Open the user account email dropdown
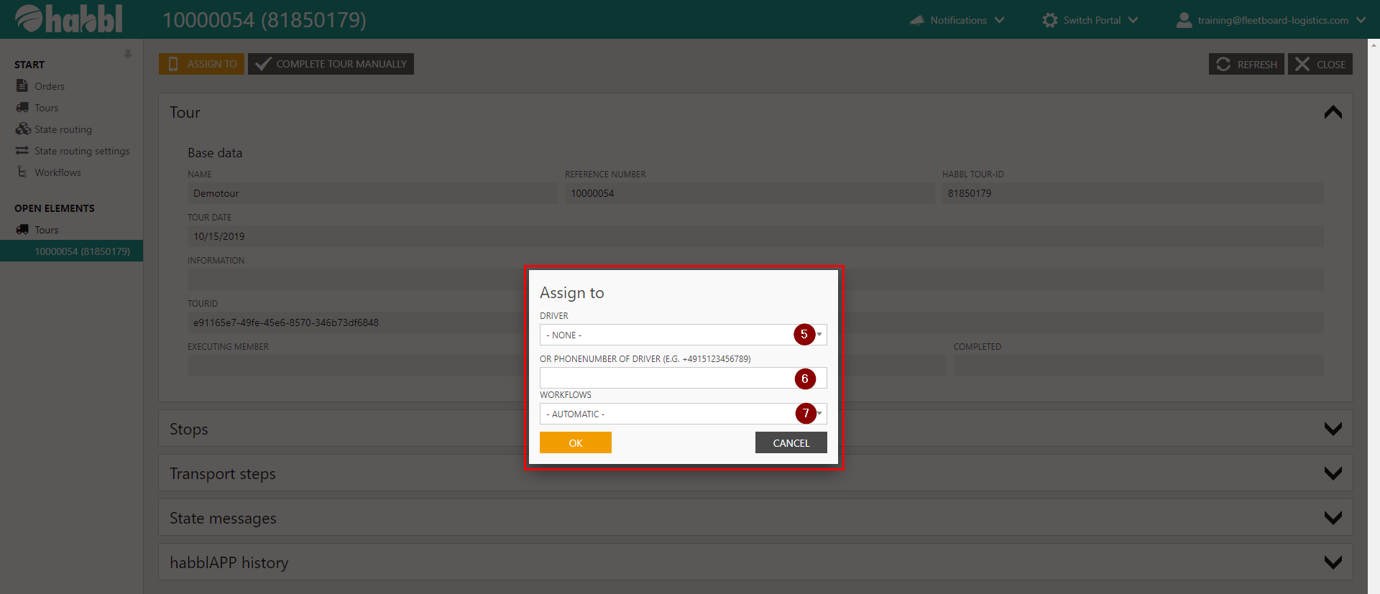The width and height of the screenshot is (1380, 594). (1271, 20)
